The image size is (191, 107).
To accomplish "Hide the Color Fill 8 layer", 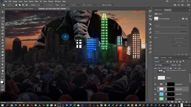I will [155, 94].
